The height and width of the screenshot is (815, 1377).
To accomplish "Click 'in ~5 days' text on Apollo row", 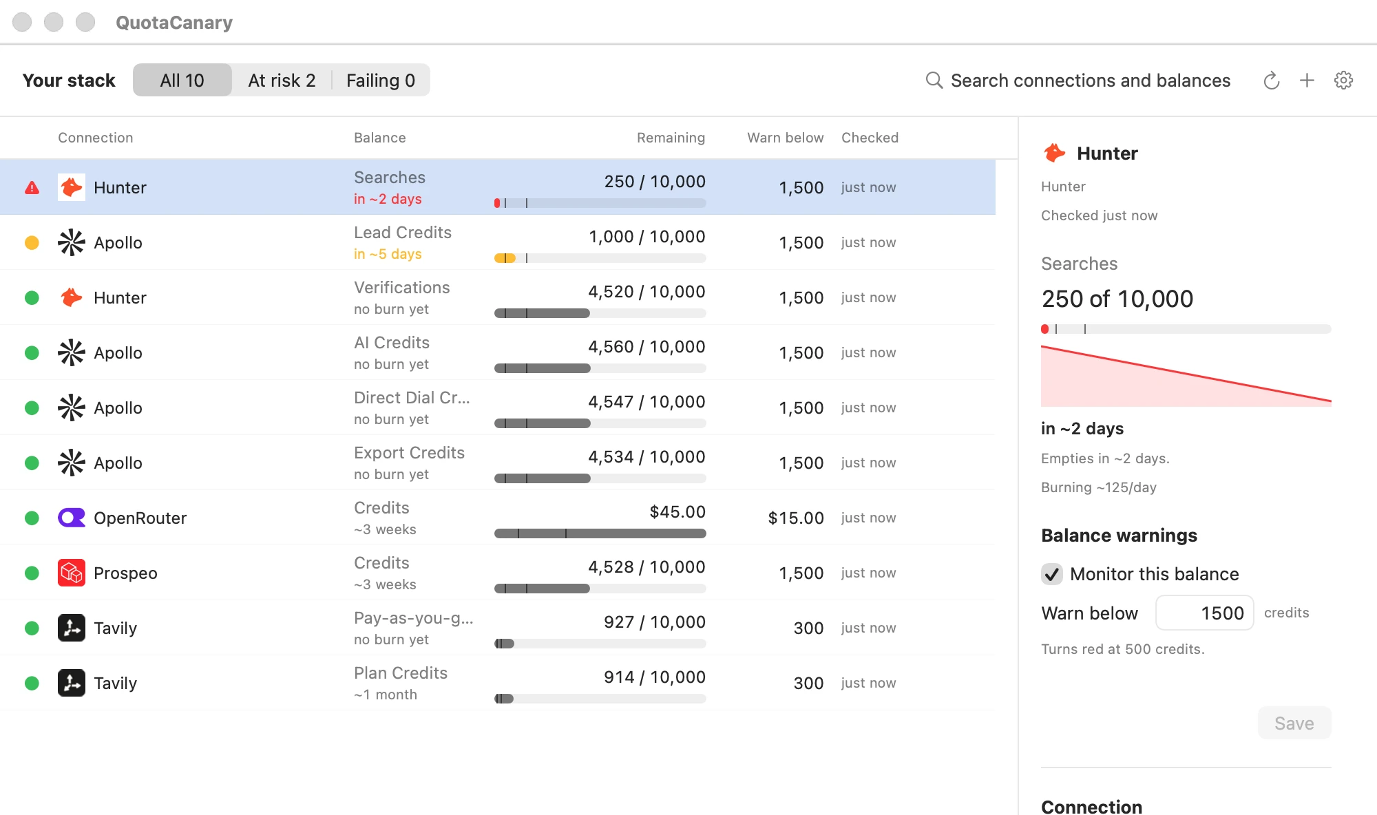I will click(x=388, y=254).
